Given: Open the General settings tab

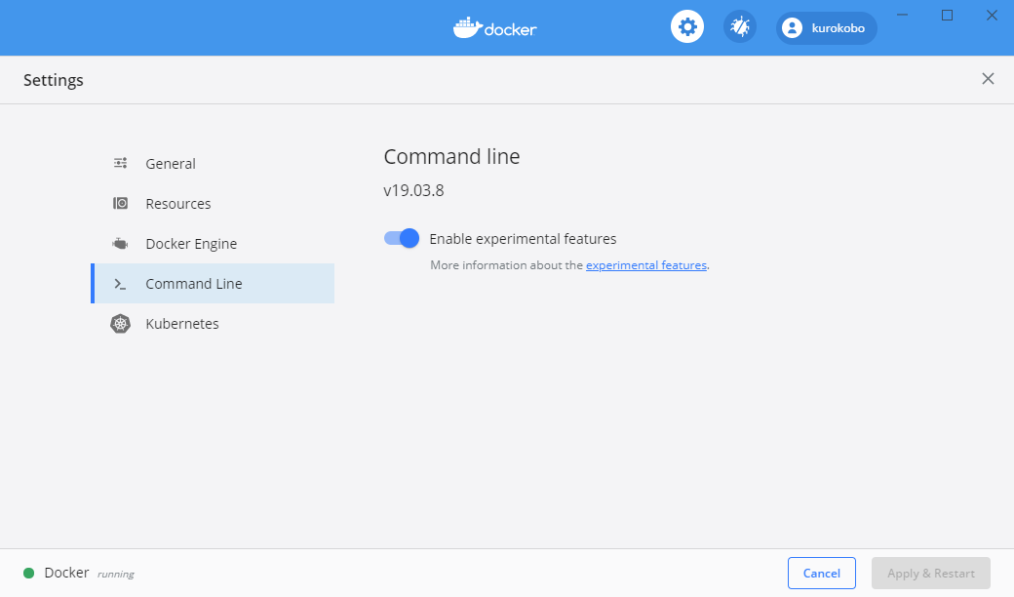Looking at the screenshot, I should 171,164.
